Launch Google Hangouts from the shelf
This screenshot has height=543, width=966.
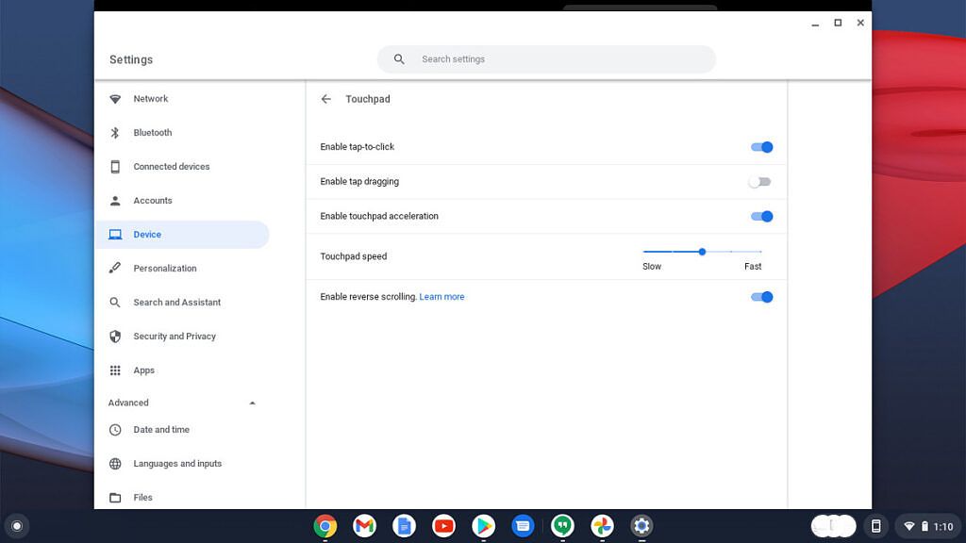point(563,525)
